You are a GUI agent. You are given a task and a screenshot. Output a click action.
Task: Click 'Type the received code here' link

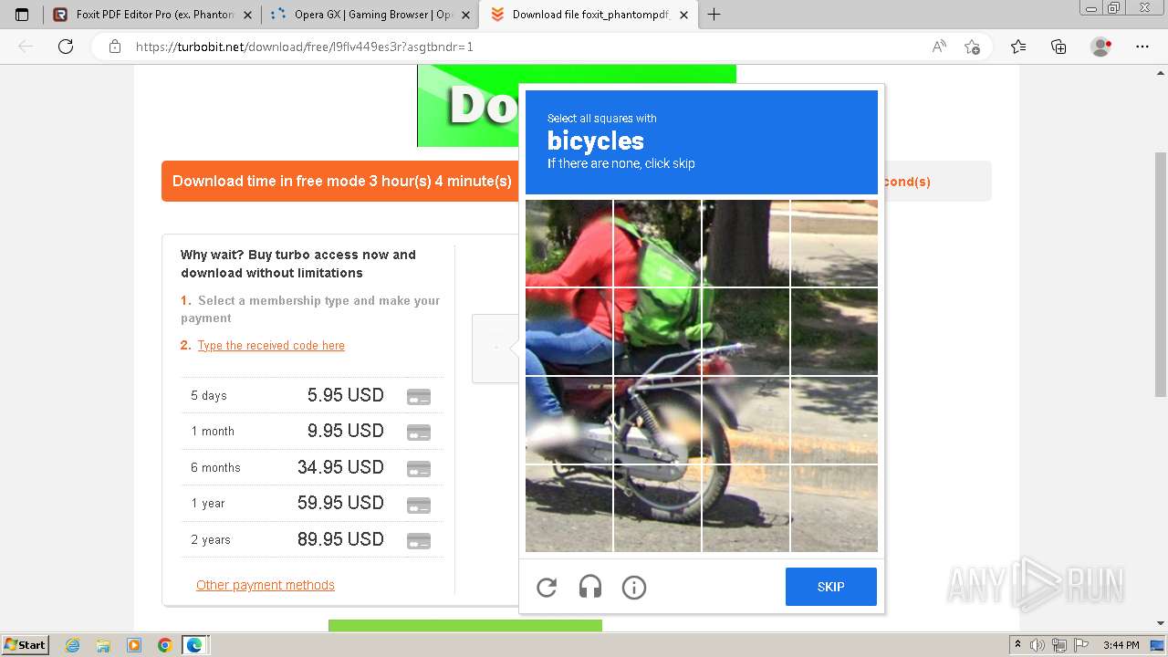(x=271, y=346)
